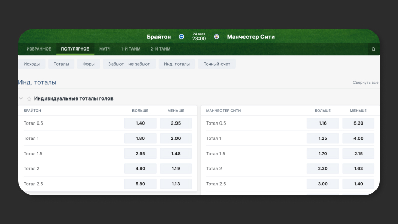Pick Manchester City Тотал 1.5 Меньше odds 2.15
The image size is (398, 224).
(x=358, y=154)
